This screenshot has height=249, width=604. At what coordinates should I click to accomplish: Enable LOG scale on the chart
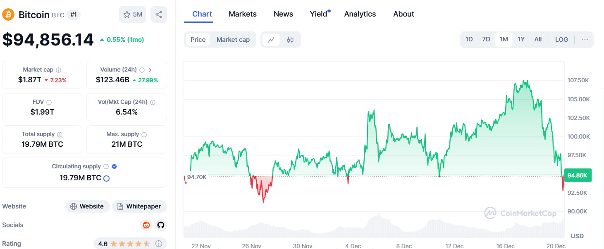[561, 39]
